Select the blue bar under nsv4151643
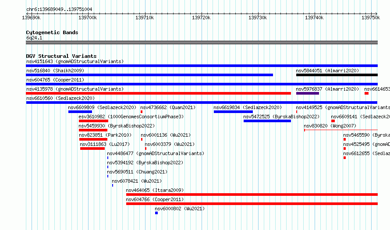This screenshot has width=390, height=230. tap(202, 66)
